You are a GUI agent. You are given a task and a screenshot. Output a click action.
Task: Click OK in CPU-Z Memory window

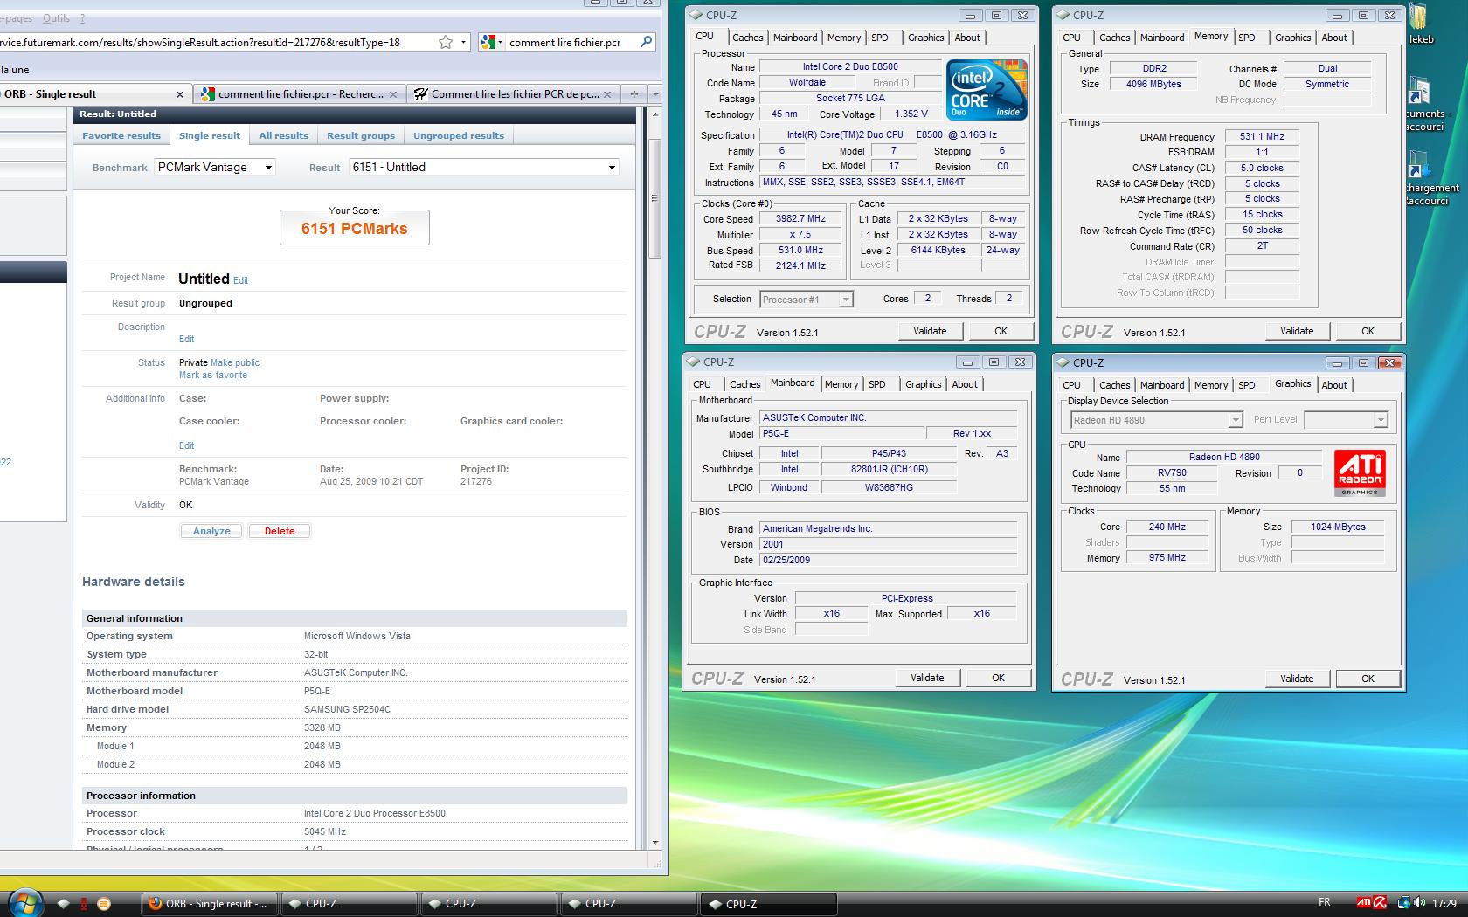point(1368,331)
